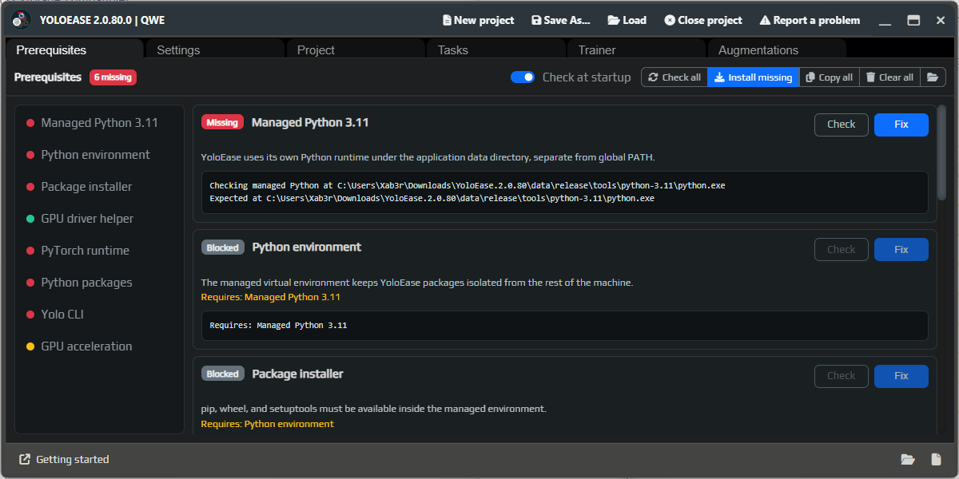Click the Managed Python path log box
This screenshot has height=479, width=959.
click(x=564, y=192)
